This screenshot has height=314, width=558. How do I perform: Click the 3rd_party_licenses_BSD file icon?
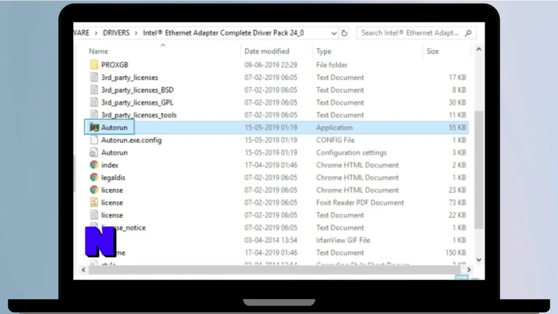coord(94,90)
